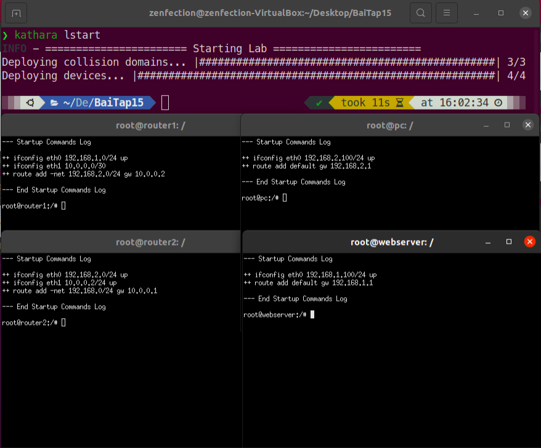Click the '3/3' progress count
541x448 pixels.
pyautogui.click(x=516, y=62)
